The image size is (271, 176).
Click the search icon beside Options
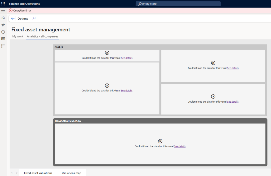click(x=34, y=19)
